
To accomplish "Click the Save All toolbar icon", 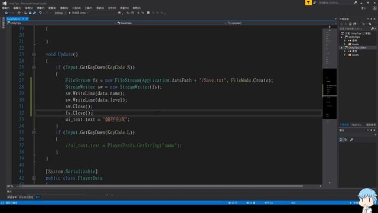I will [34, 13].
